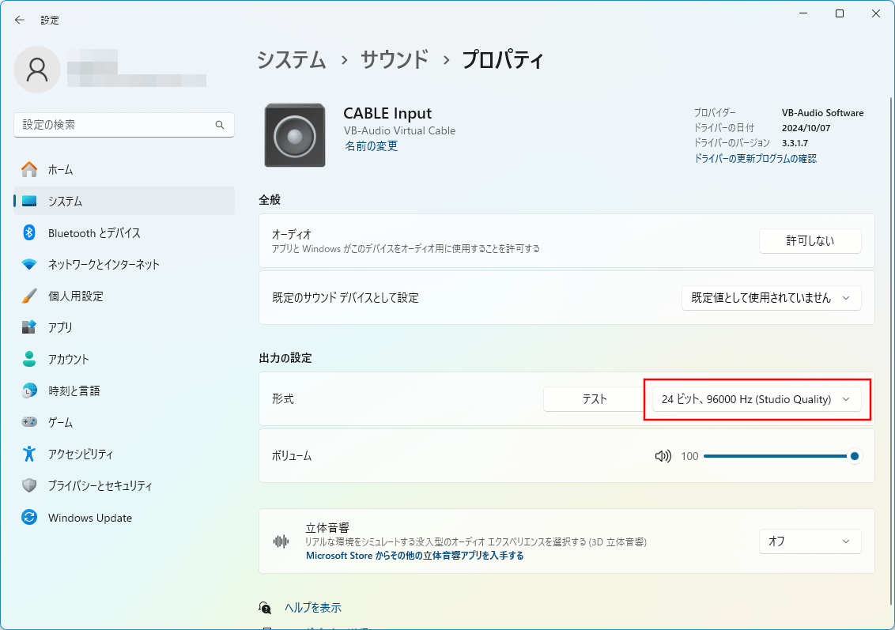This screenshot has width=895, height=630.
Task: Click the Bluetooth icon in sidebar
Action: (x=29, y=233)
